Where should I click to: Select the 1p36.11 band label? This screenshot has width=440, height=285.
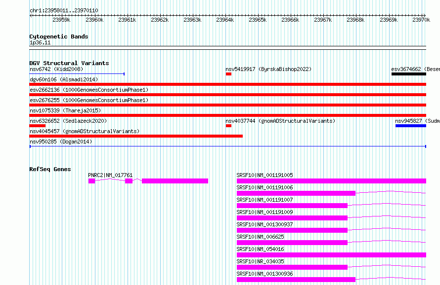[40, 43]
